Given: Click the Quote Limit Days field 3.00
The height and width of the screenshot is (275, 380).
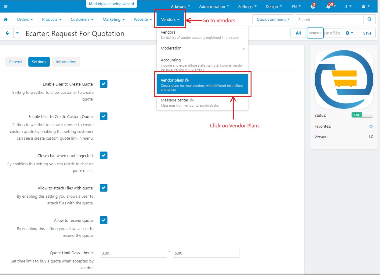Looking at the screenshot, I should 133,253.
